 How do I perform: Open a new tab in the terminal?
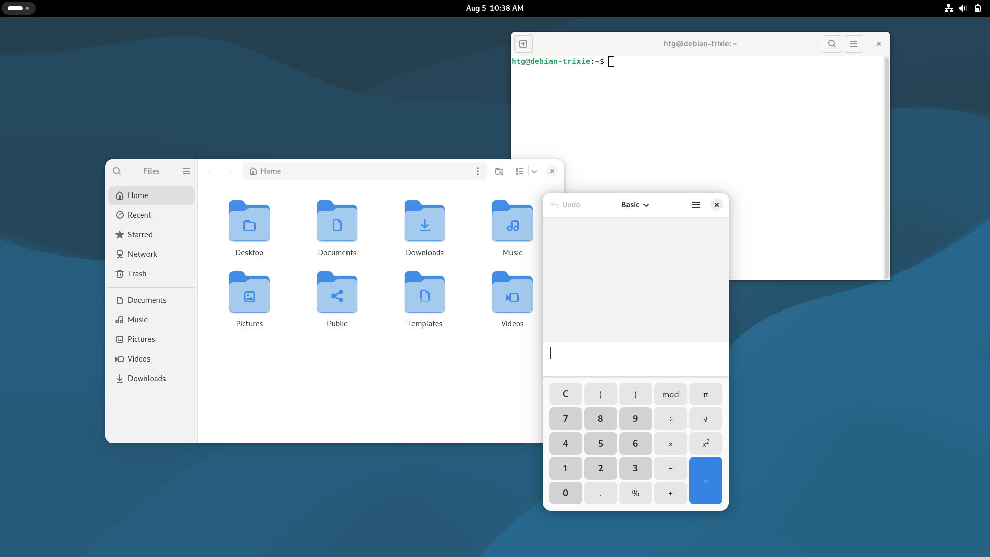point(523,44)
